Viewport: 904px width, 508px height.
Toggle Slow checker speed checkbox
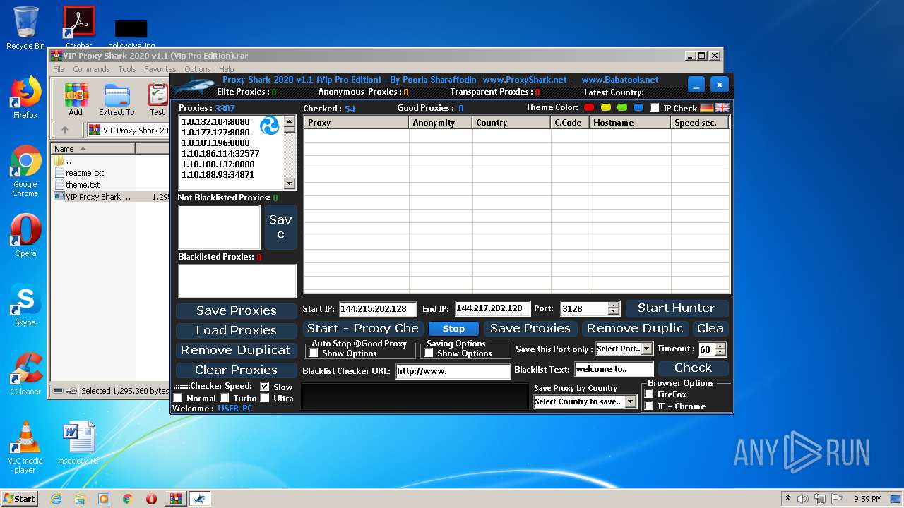(265, 387)
